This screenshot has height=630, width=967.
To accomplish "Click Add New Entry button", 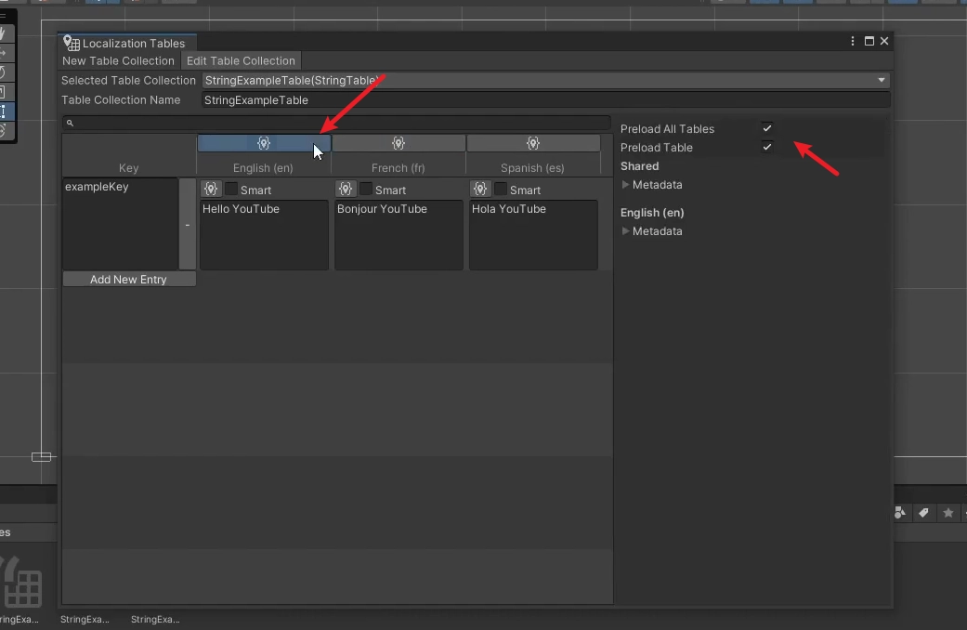I will tap(129, 280).
